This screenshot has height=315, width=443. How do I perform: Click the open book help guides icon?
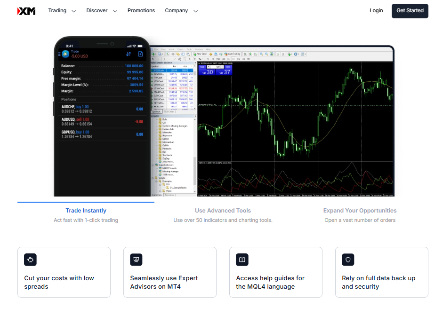coord(242,260)
